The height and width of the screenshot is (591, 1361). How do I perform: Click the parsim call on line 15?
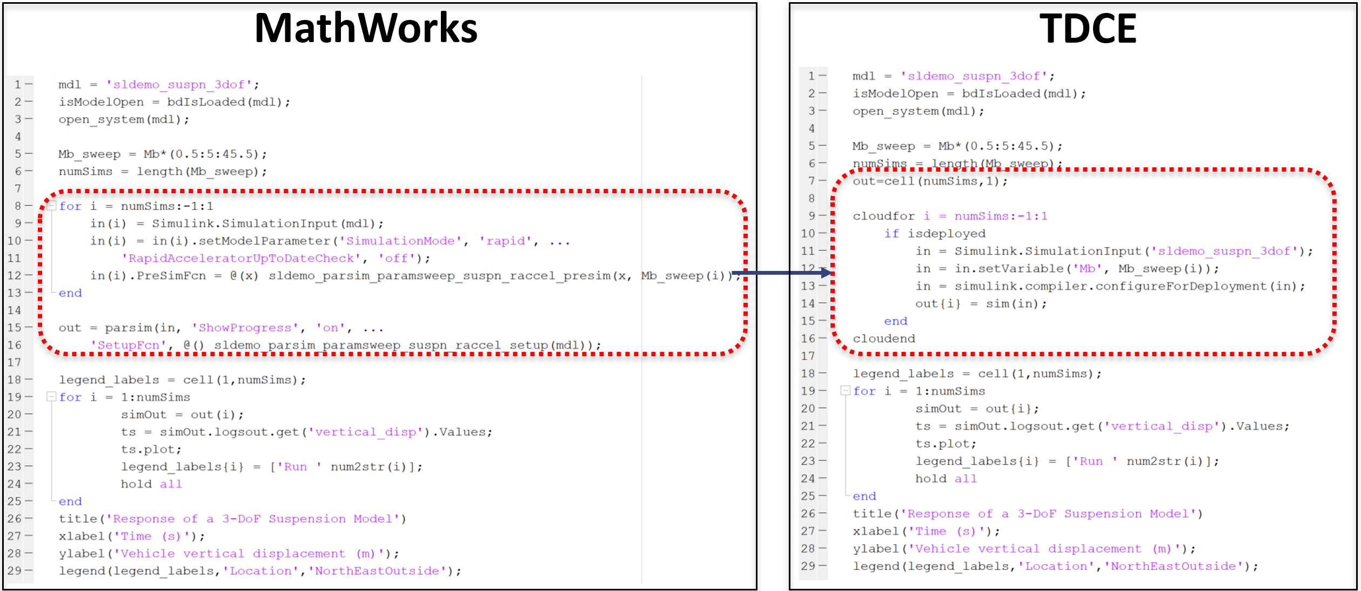129,328
